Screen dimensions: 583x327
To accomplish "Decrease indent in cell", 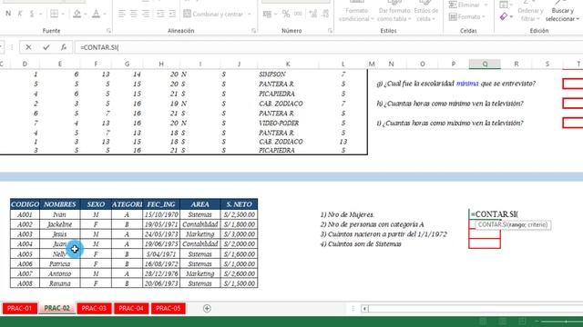I will pyautogui.click(x=160, y=15).
